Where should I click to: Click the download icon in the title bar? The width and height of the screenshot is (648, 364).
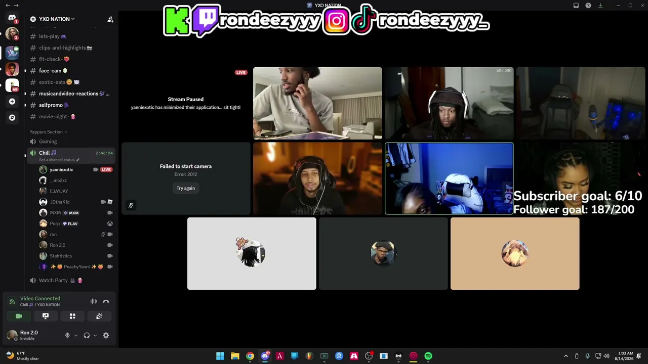tap(600, 6)
